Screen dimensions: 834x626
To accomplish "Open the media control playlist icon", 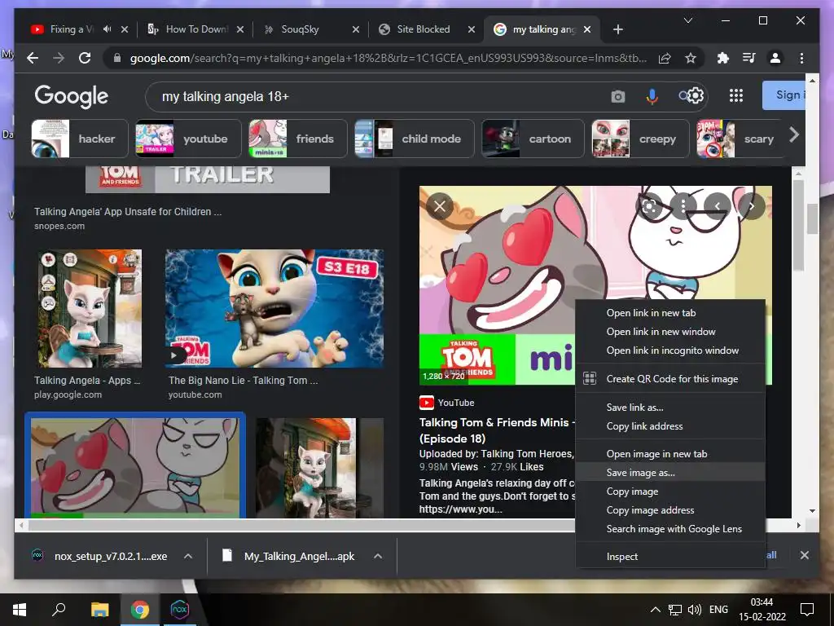I will [x=749, y=58].
